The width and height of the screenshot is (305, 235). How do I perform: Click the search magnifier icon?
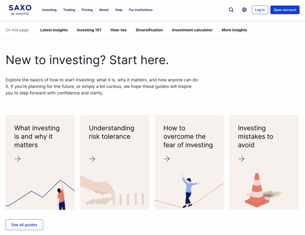[x=231, y=10]
